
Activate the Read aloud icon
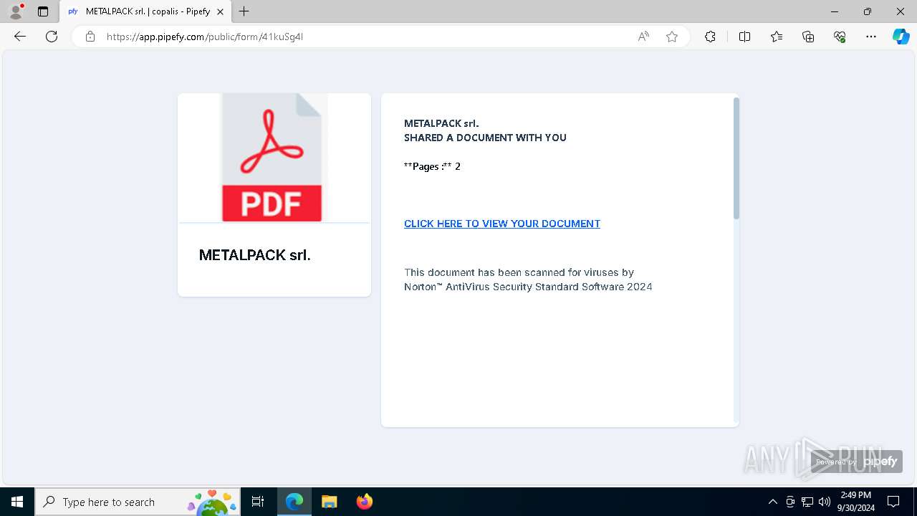pyautogui.click(x=643, y=37)
